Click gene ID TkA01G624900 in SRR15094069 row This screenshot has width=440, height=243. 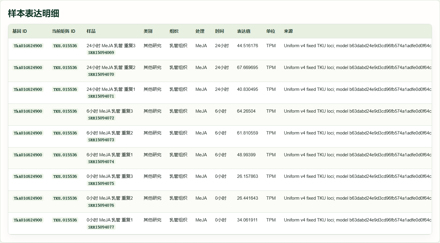point(28,46)
